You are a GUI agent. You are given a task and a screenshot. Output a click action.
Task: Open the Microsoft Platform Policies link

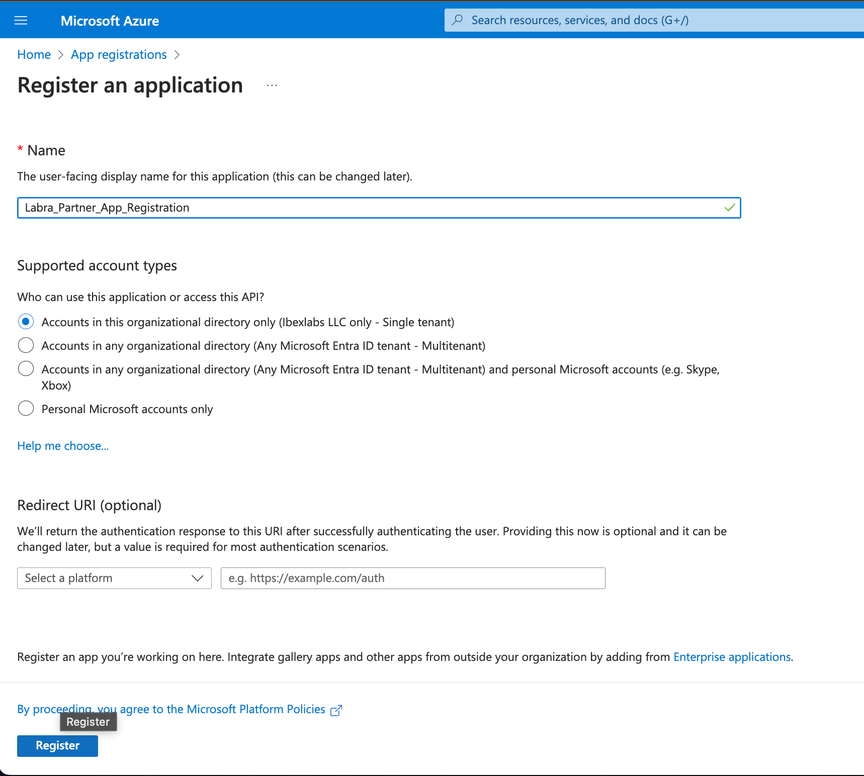tap(171, 709)
